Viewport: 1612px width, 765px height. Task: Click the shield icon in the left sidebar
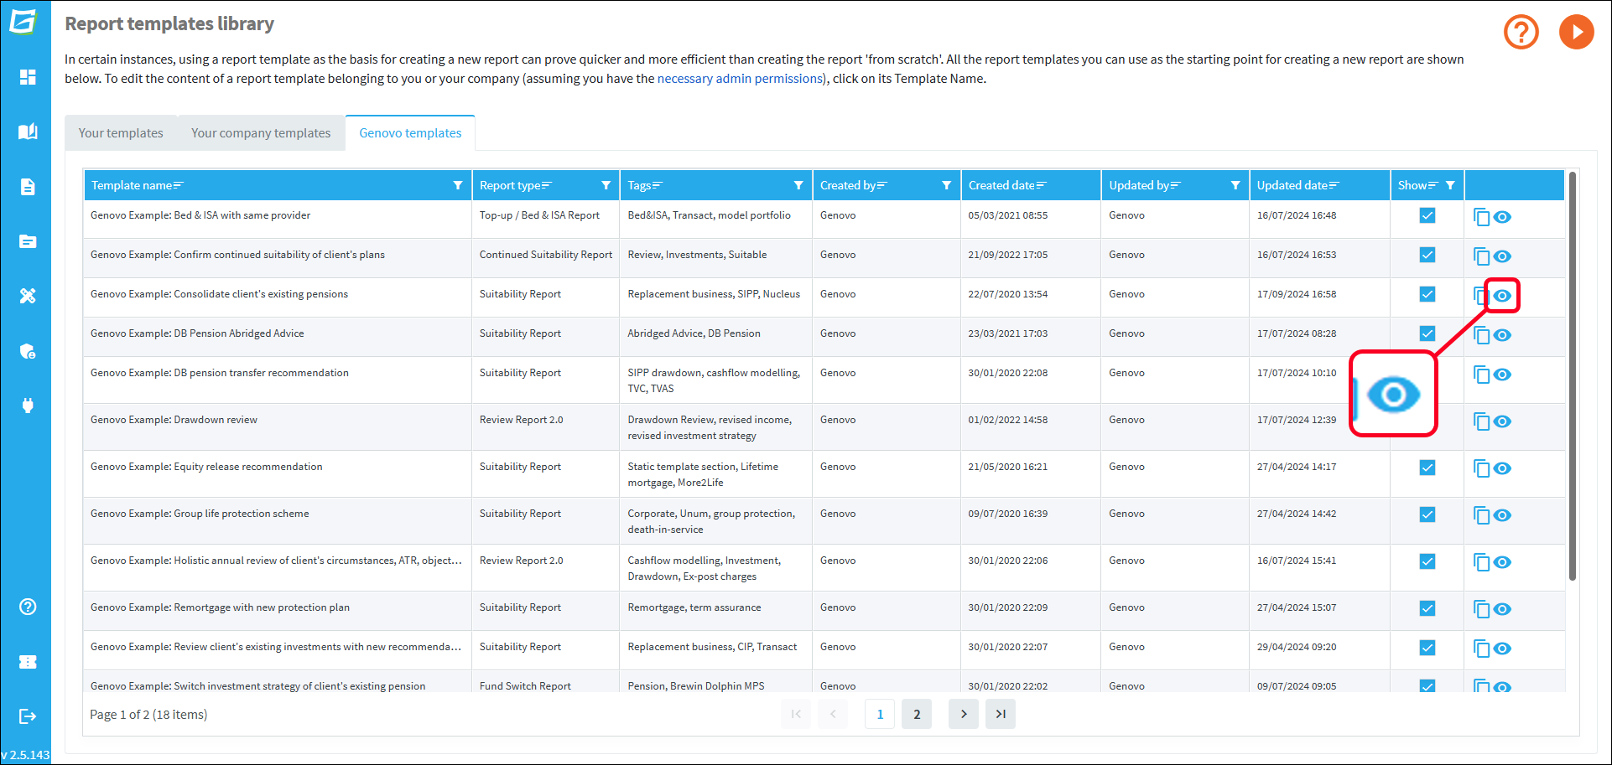point(28,351)
